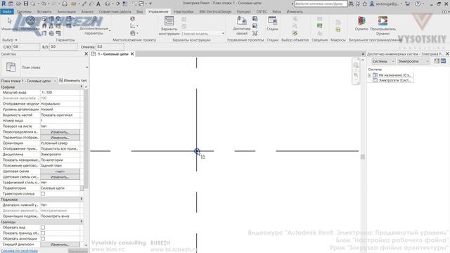Click the Location globe icon in Местоположение проекта
This screenshot has width=450, height=253.
[132, 19]
